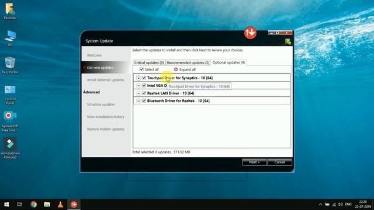Open the Windows Start menu
Image resolution: width=374 pixels, height=210 pixels.
(x=6, y=204)
